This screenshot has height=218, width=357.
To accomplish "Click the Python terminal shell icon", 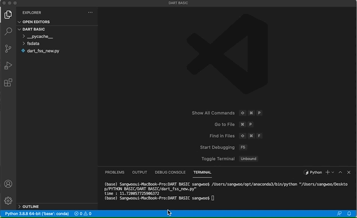I will pos(306,172).
